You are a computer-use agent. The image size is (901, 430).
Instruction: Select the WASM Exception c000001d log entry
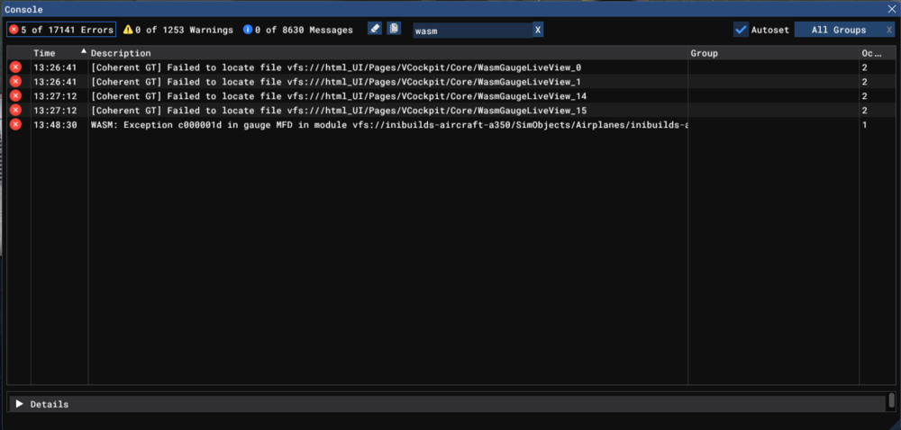point(387,124)
